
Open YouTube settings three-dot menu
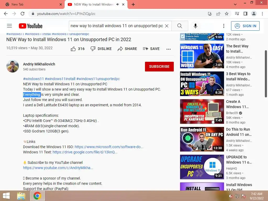click(224, 26)
